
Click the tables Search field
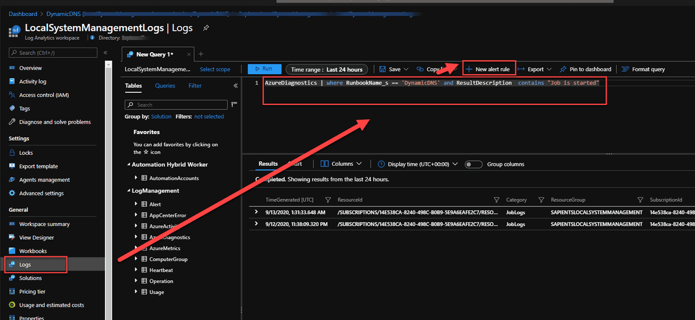click(176, 104)
